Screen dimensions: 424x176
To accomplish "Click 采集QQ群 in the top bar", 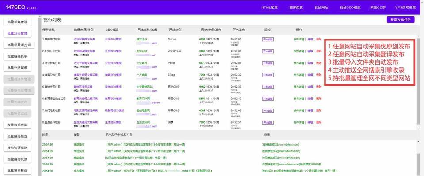I will tap(378, 7).
